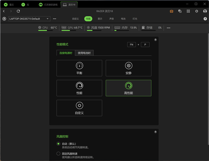The image size is (209, 161).
Task: Open the 已关联的游戏 tab
Action: click(x=48, y=5)
